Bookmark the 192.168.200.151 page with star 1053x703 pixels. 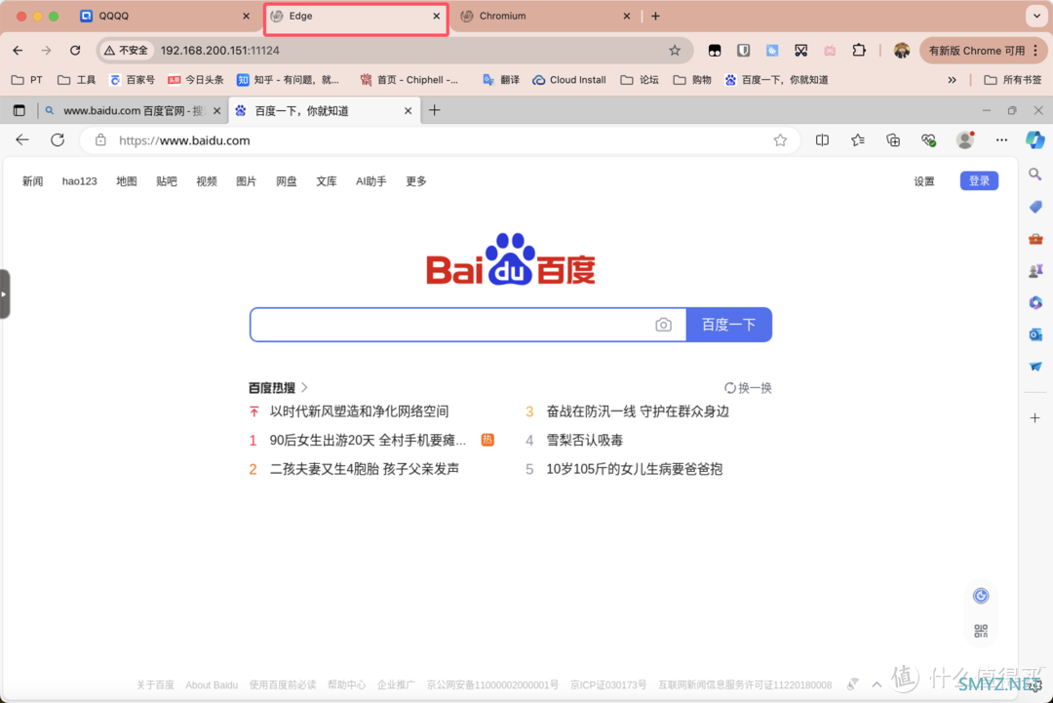coord(675,51)
